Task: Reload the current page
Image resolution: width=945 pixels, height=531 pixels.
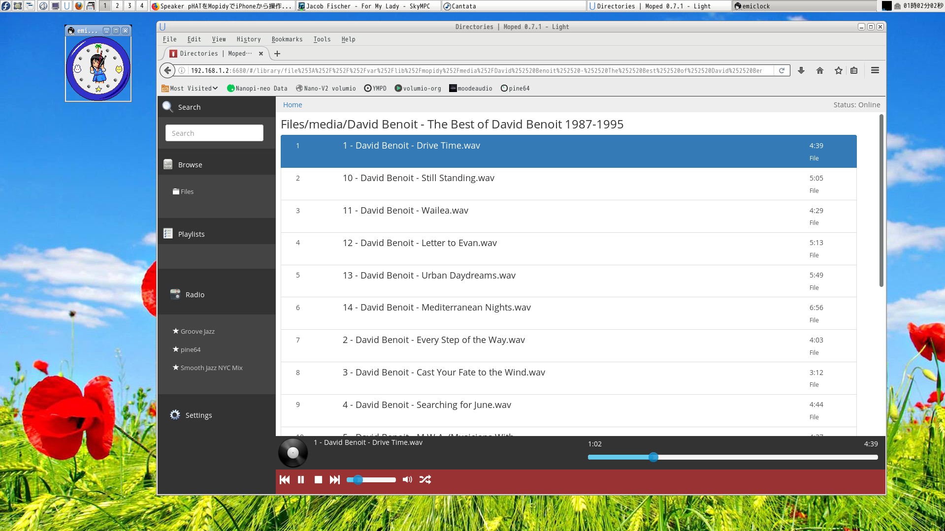Action: pyautogui.click(x=782, y=70)
